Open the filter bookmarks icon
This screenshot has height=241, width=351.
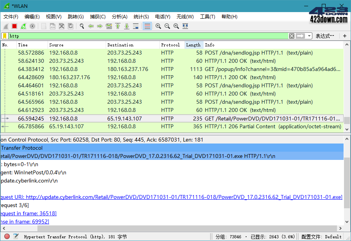coord(4,35)
